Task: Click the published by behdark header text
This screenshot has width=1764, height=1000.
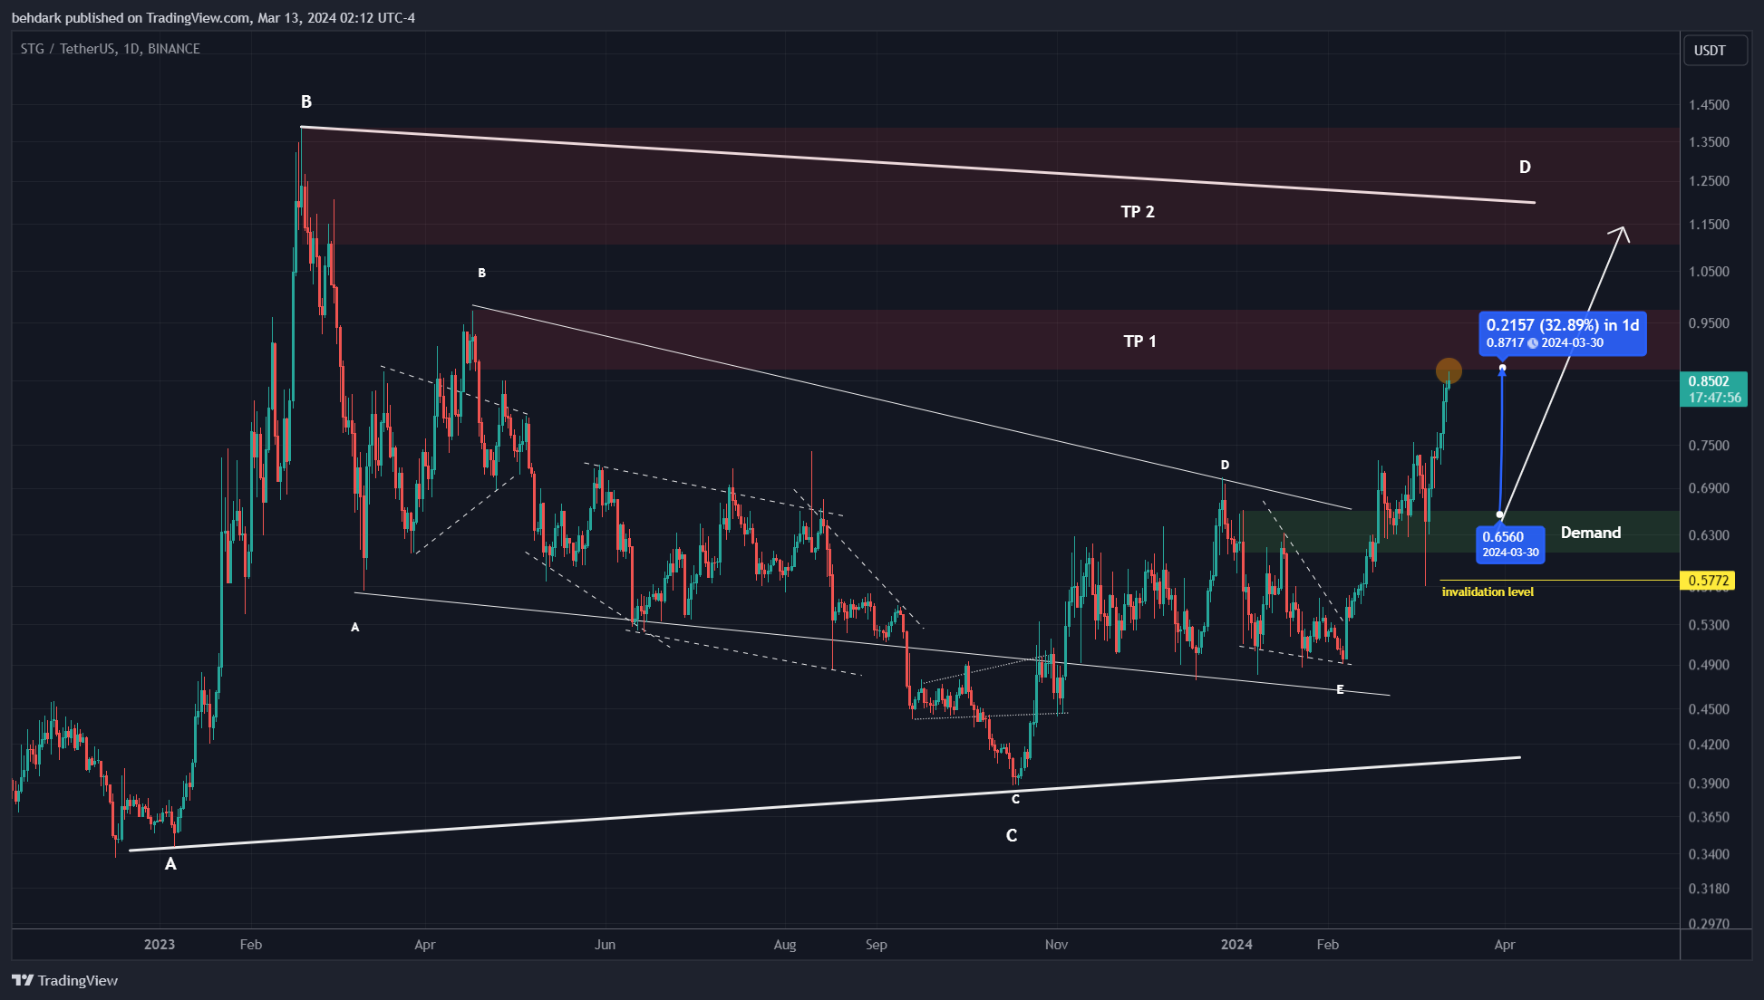Action: 213,18
